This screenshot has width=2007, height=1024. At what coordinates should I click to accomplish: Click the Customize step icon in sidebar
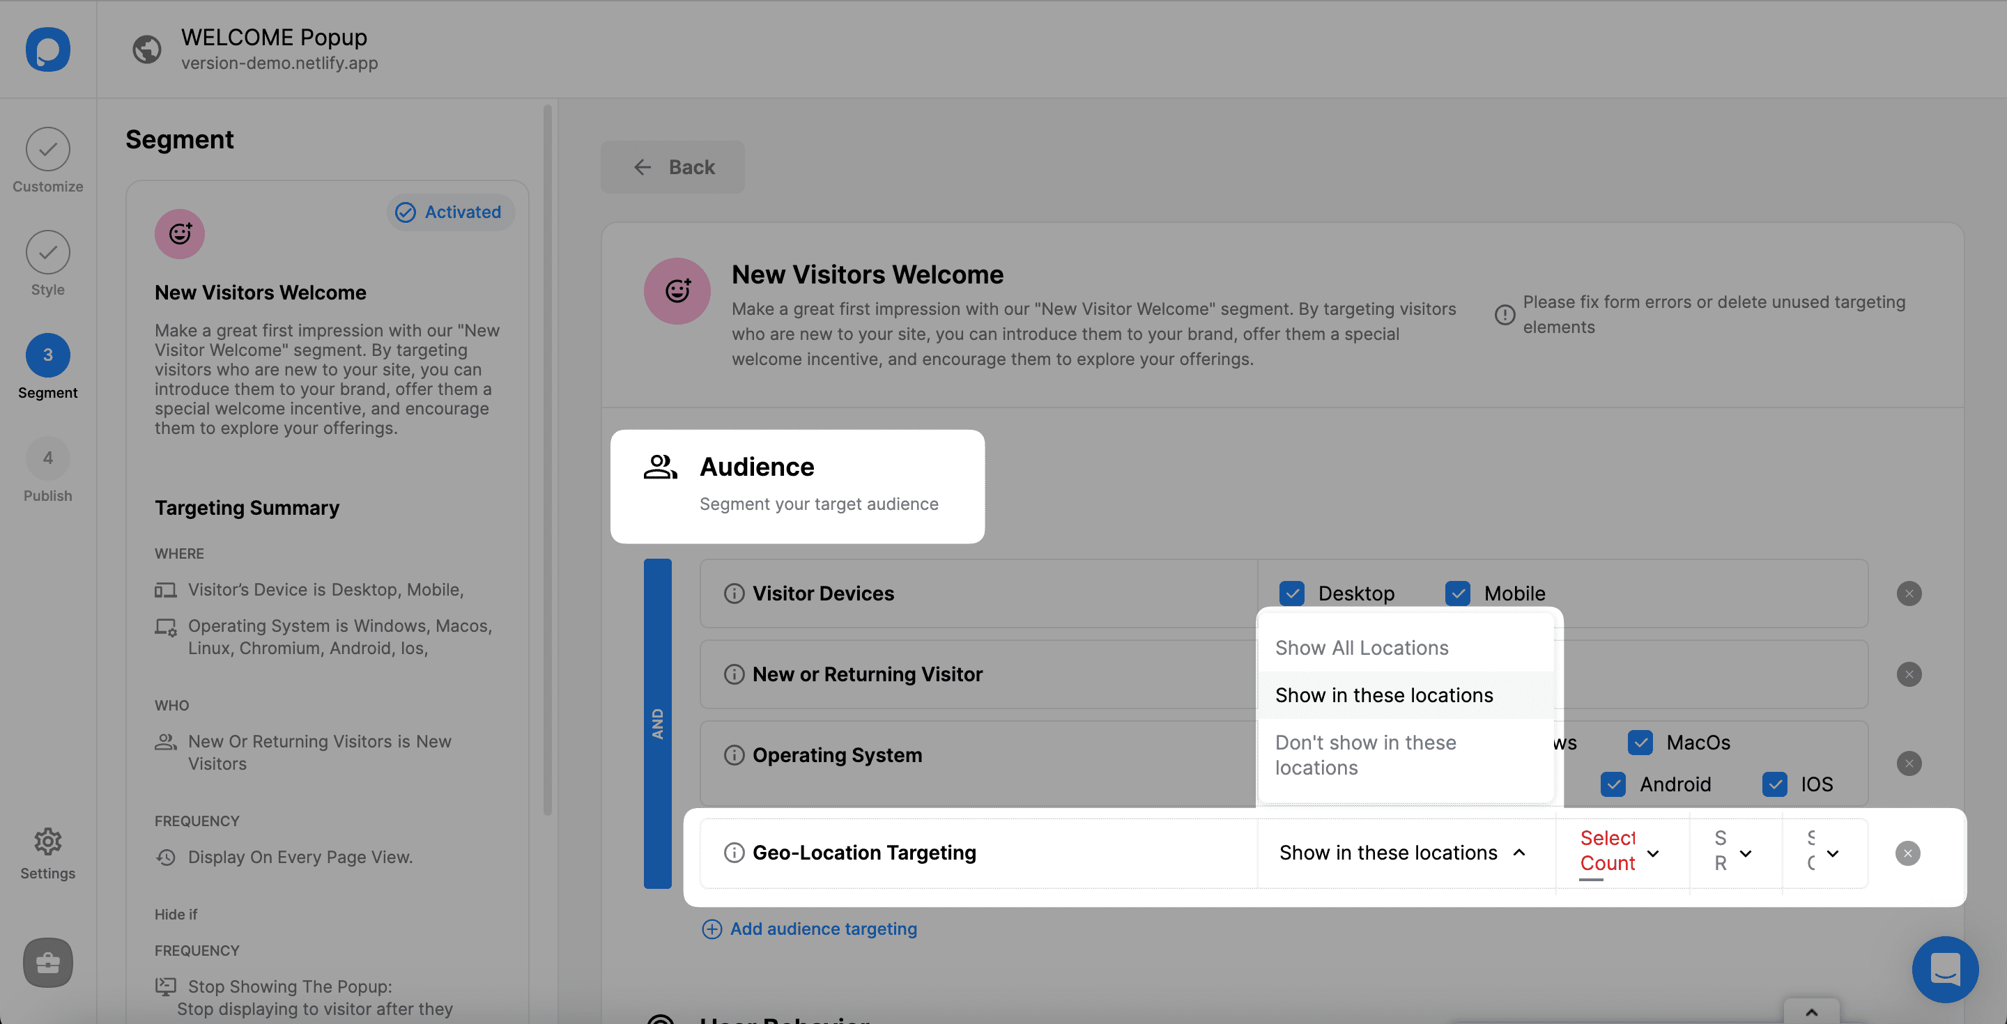click(x=47, y=149)
